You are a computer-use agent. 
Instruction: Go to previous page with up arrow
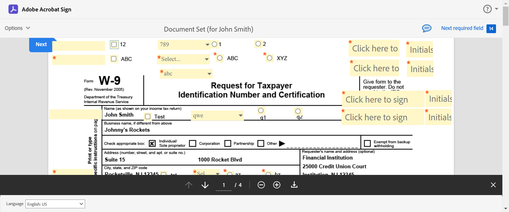tap(189, 185)
